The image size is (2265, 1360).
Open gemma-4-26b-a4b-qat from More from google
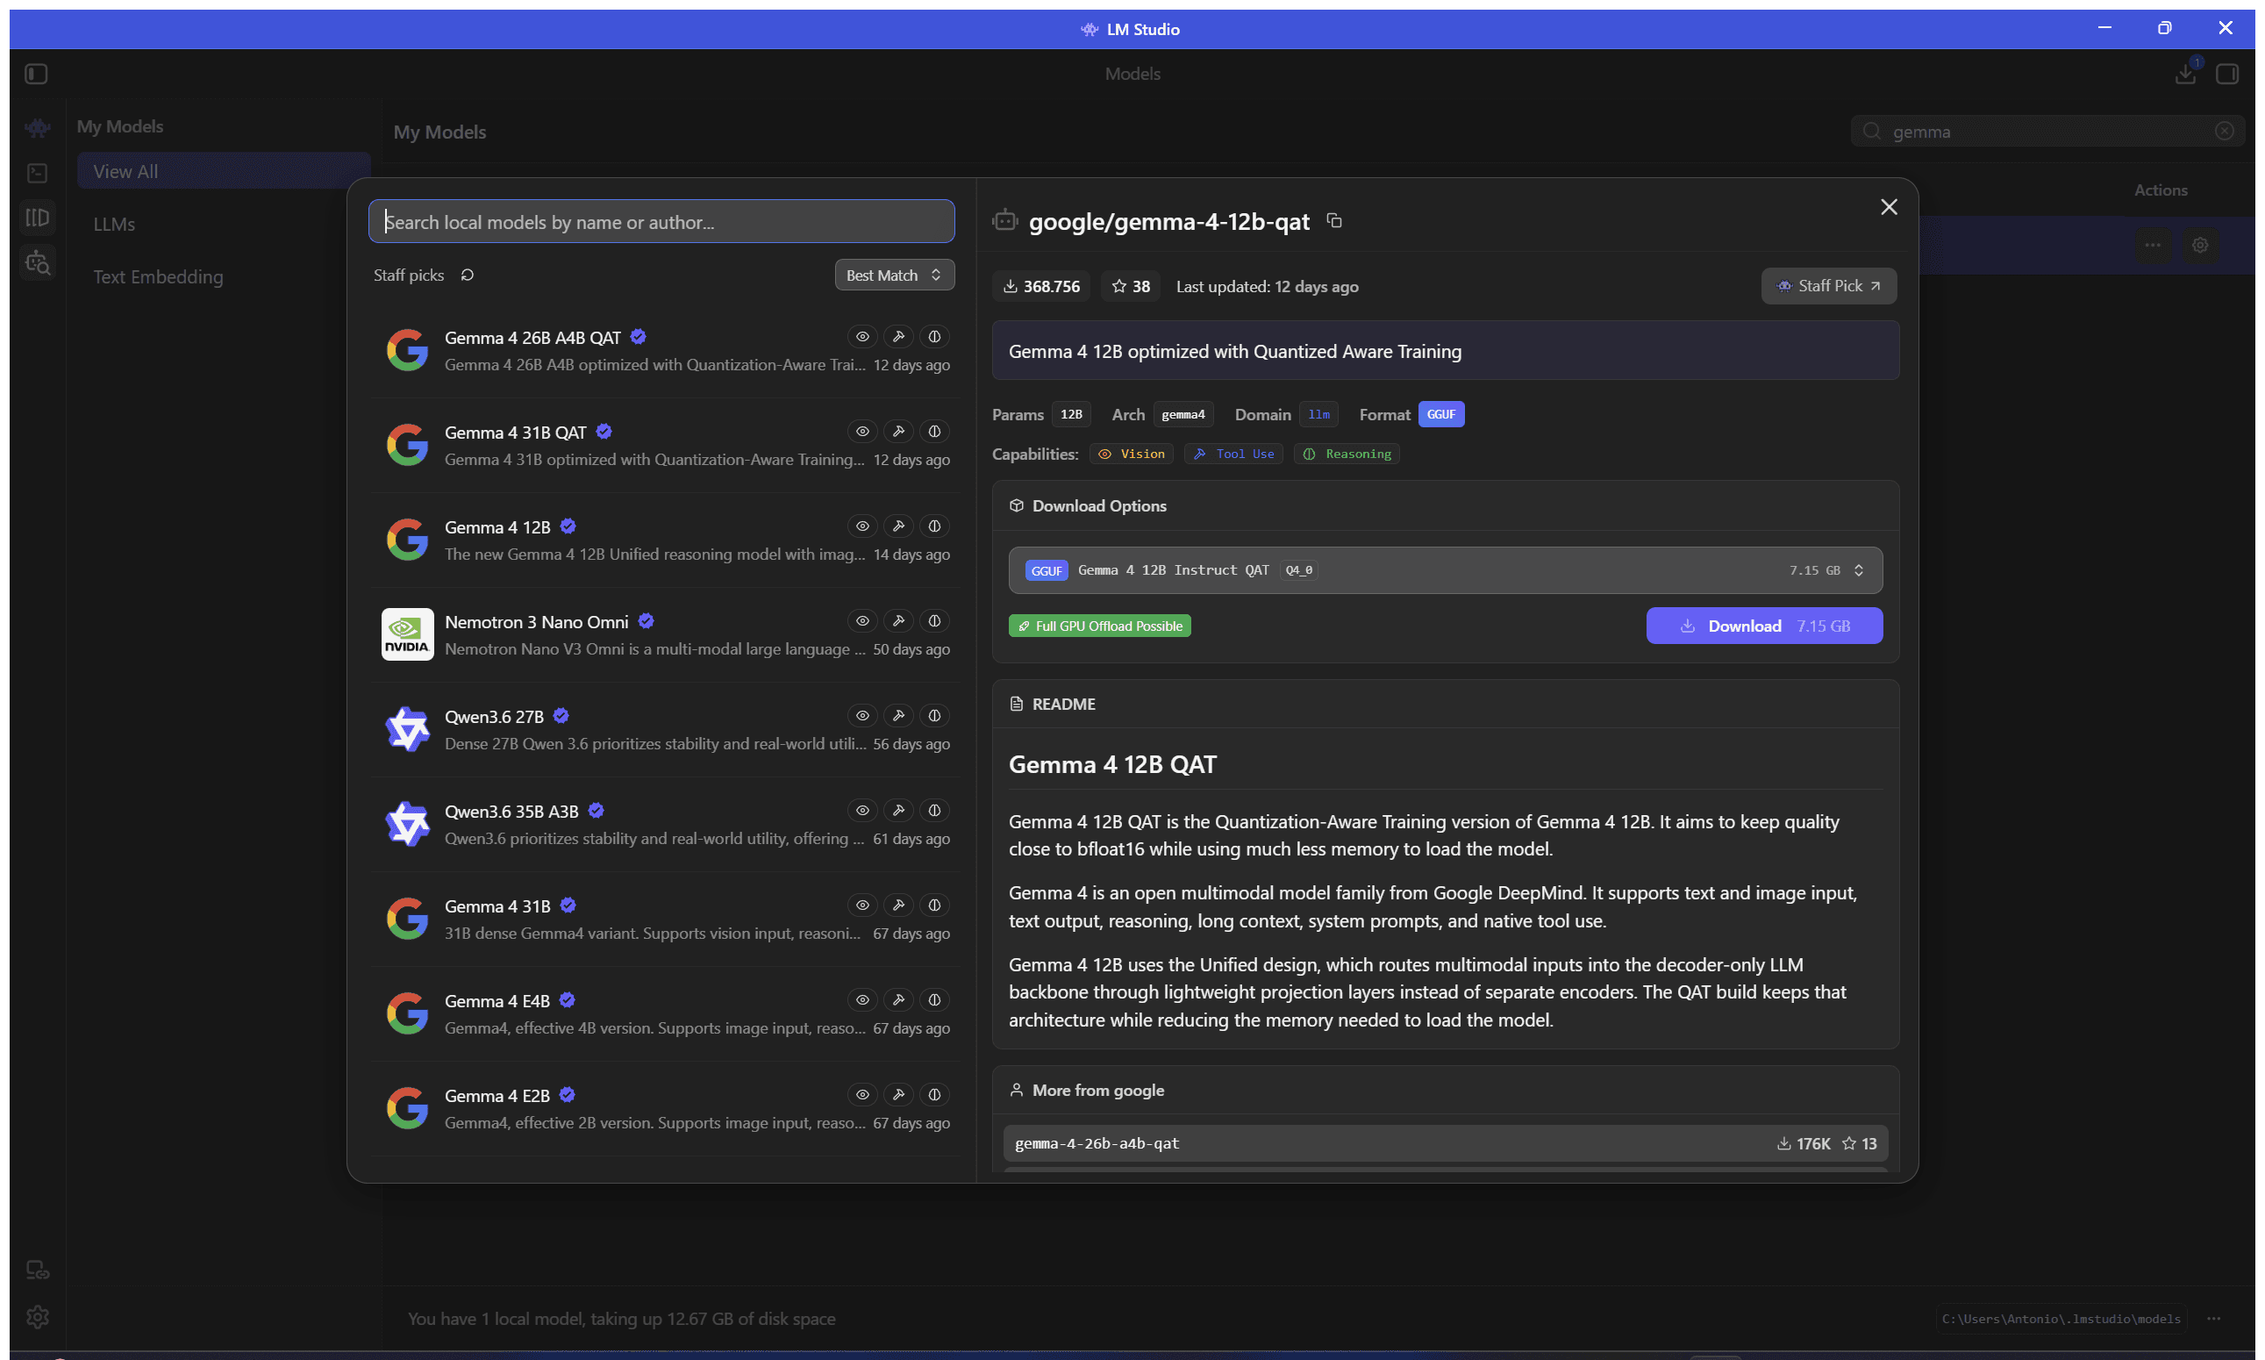coord(1445,1142)
